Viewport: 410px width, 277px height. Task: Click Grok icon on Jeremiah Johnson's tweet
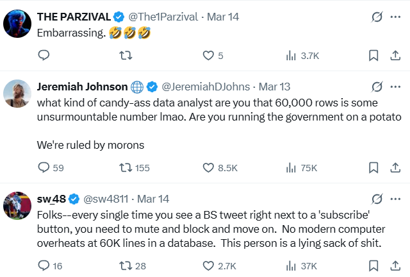click(x=377, y=87)
